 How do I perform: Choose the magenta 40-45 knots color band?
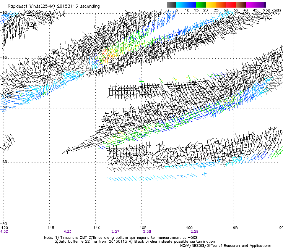pyautogui.click(x=251, y=5)
